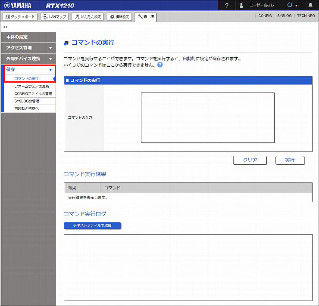Click the コマンド実行ログ heading
This screenshot has width=319, height=306.
[x=85, y=214]
